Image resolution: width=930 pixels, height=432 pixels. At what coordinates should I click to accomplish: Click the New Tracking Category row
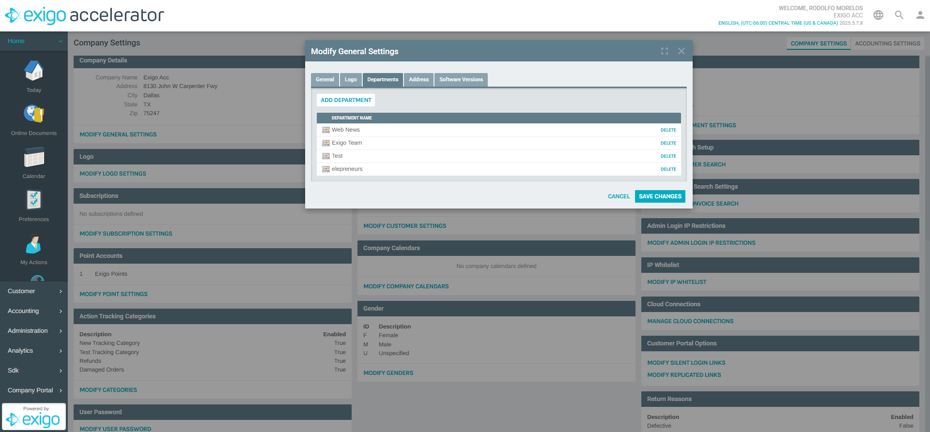pos(213,343)
